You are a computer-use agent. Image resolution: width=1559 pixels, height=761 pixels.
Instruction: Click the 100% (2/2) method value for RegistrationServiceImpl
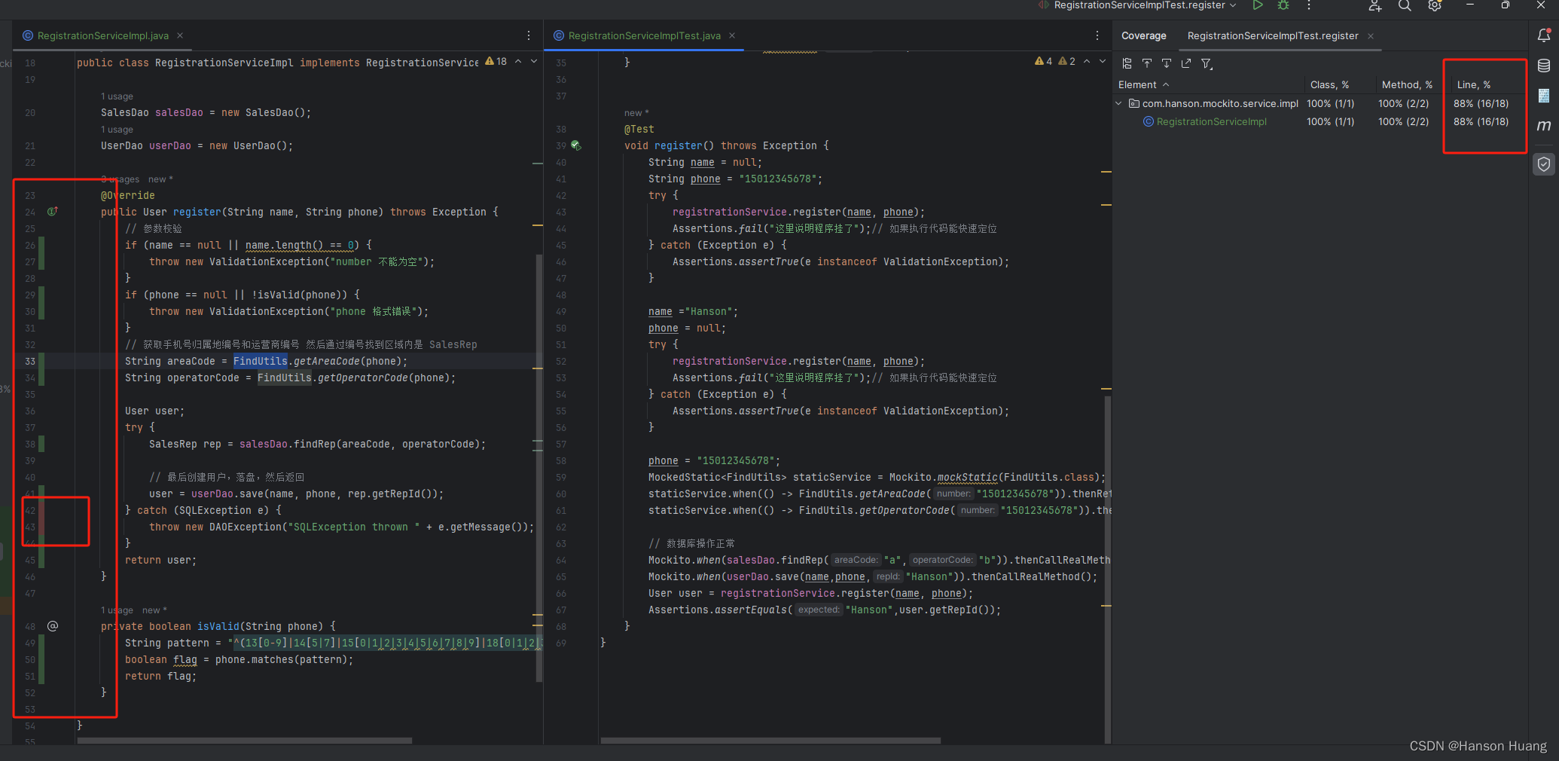[x=1403, y=122]
